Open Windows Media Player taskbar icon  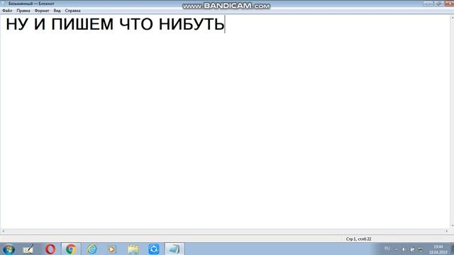[x=112, y=249]
